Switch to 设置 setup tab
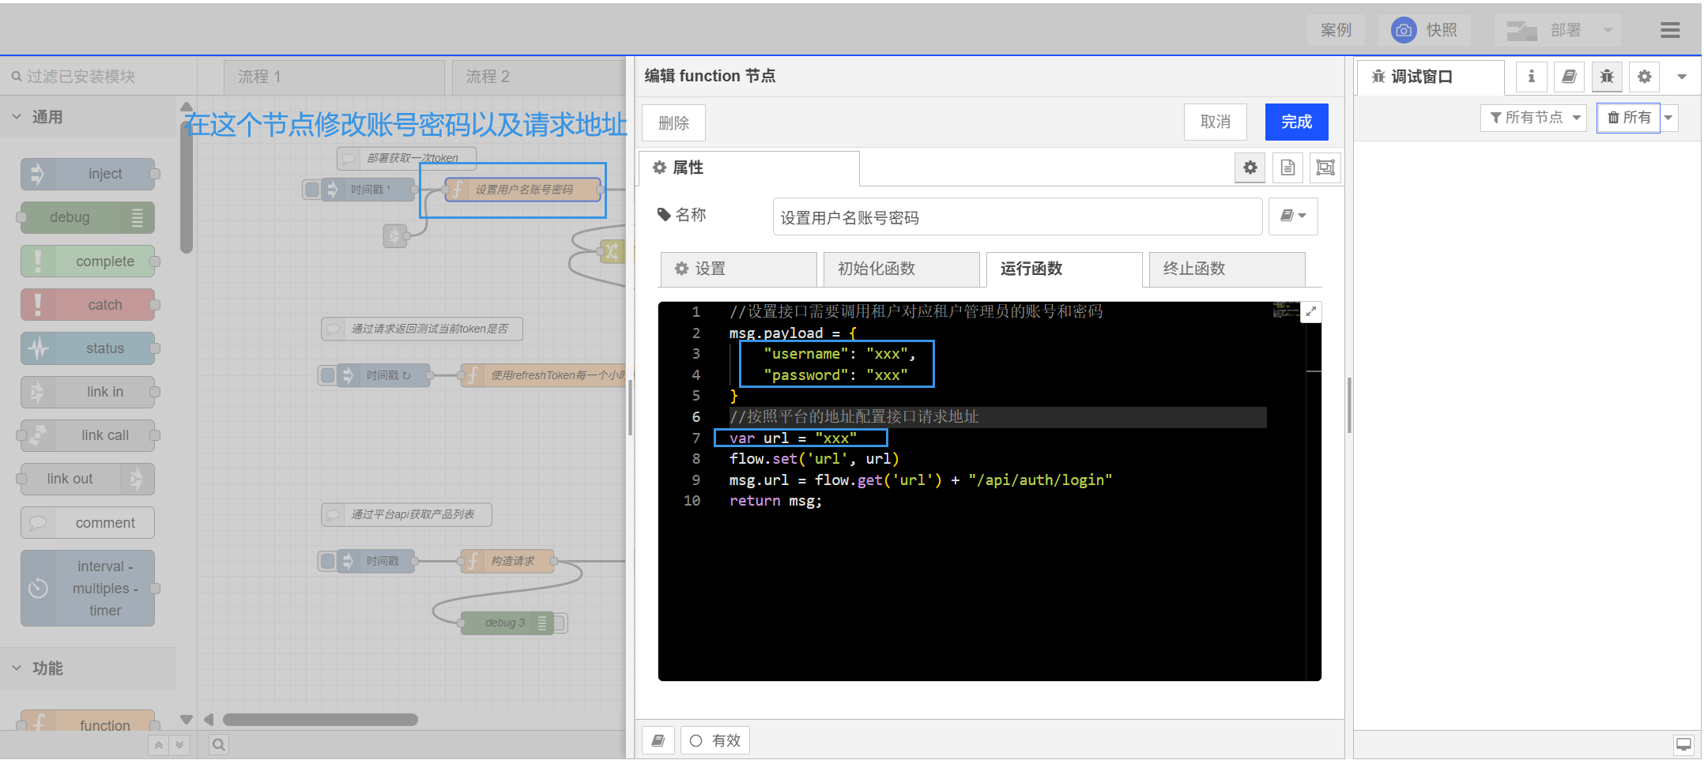1704x760 pixels. coord(738,269)
